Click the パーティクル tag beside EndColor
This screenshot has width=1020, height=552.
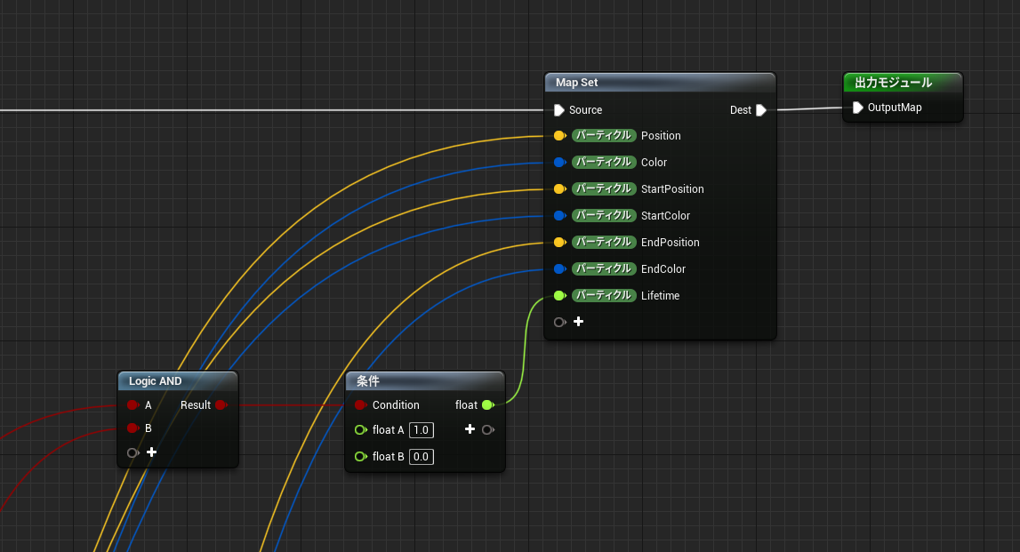604,268
